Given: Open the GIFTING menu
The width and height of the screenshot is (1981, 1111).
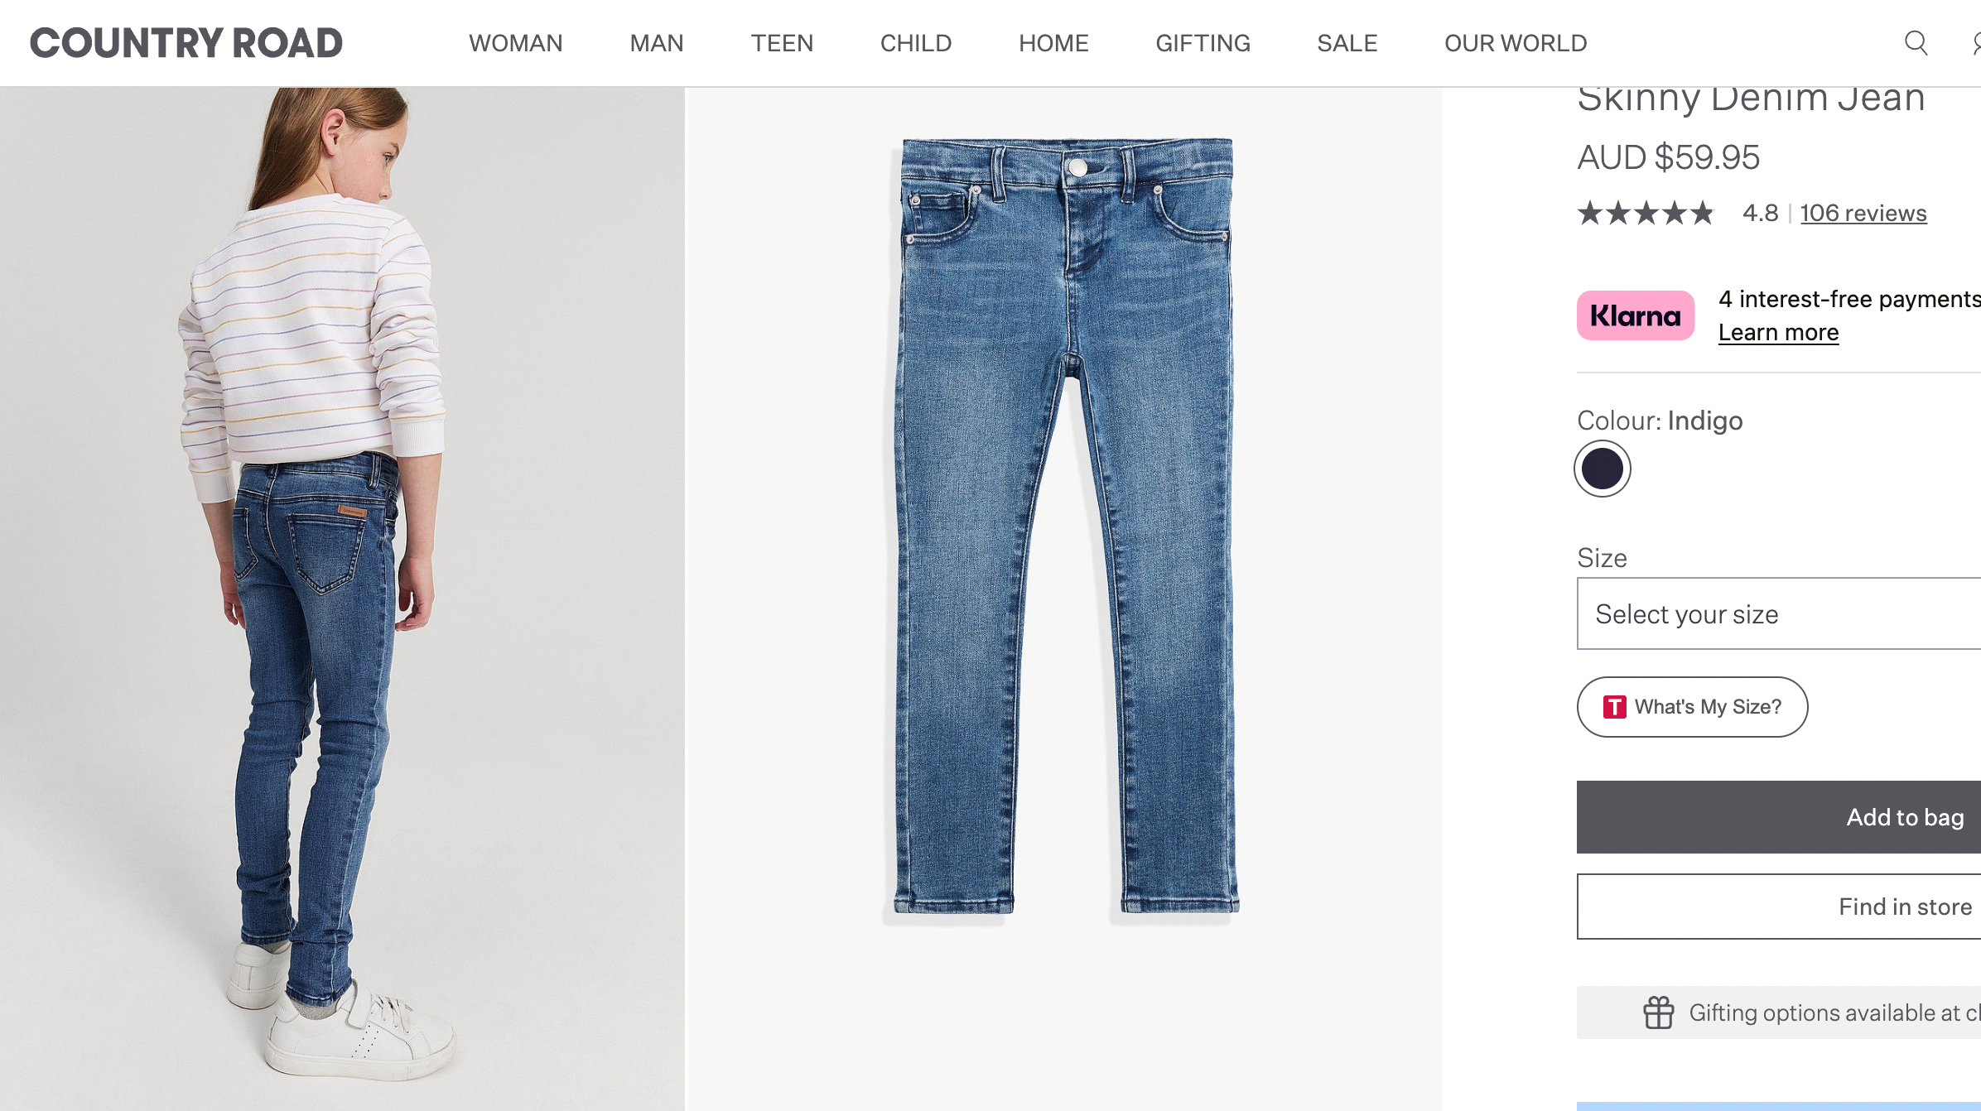Looking at the screenshot, I should tap(1203, 43).
